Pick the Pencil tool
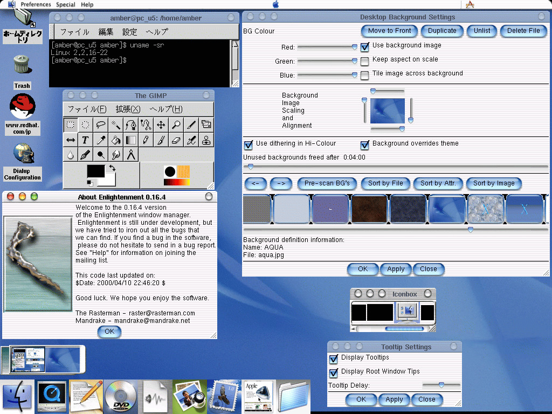 pyautogui.click(x=146, y=140)
